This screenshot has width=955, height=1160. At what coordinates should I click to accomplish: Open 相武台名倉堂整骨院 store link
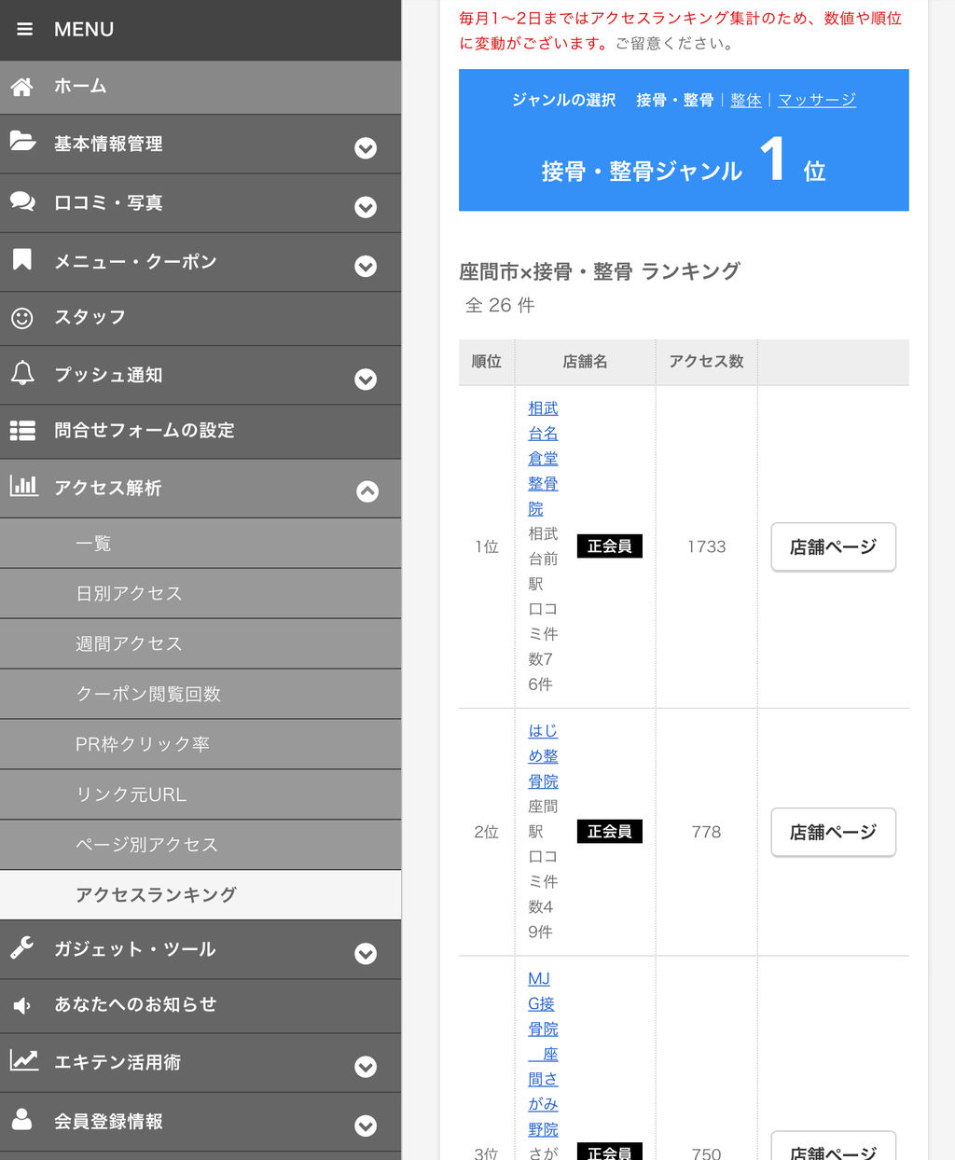543,459
